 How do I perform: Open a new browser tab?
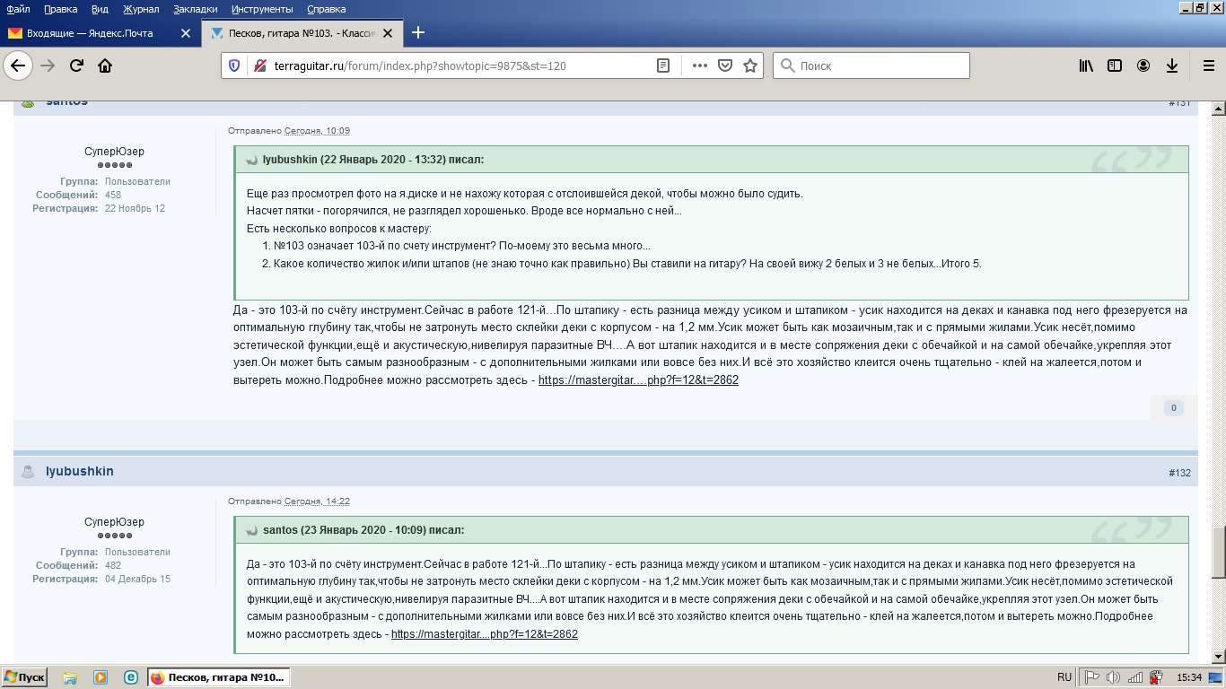pos(418,33)
